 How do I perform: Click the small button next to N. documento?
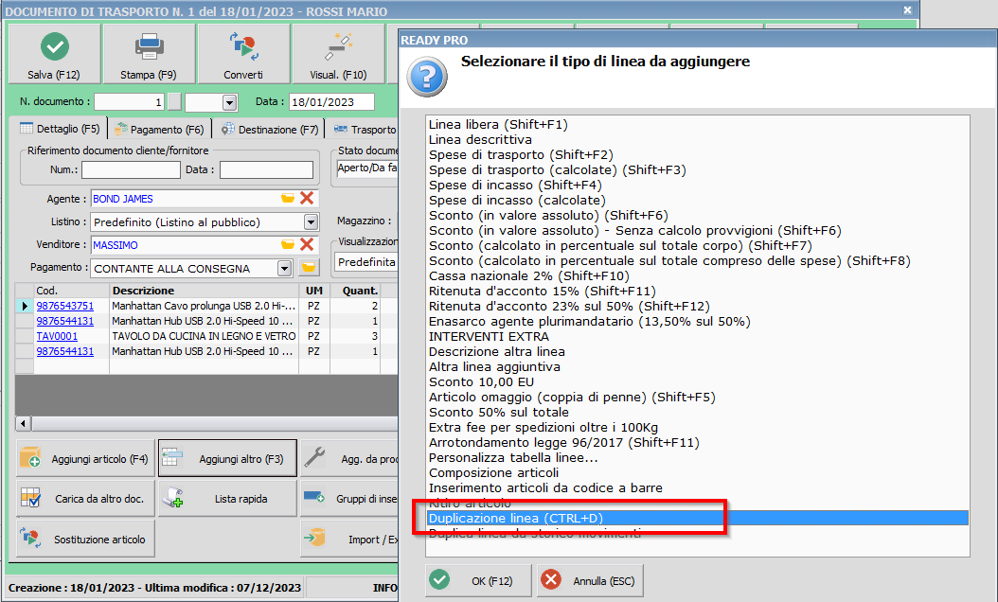(174, 102)
